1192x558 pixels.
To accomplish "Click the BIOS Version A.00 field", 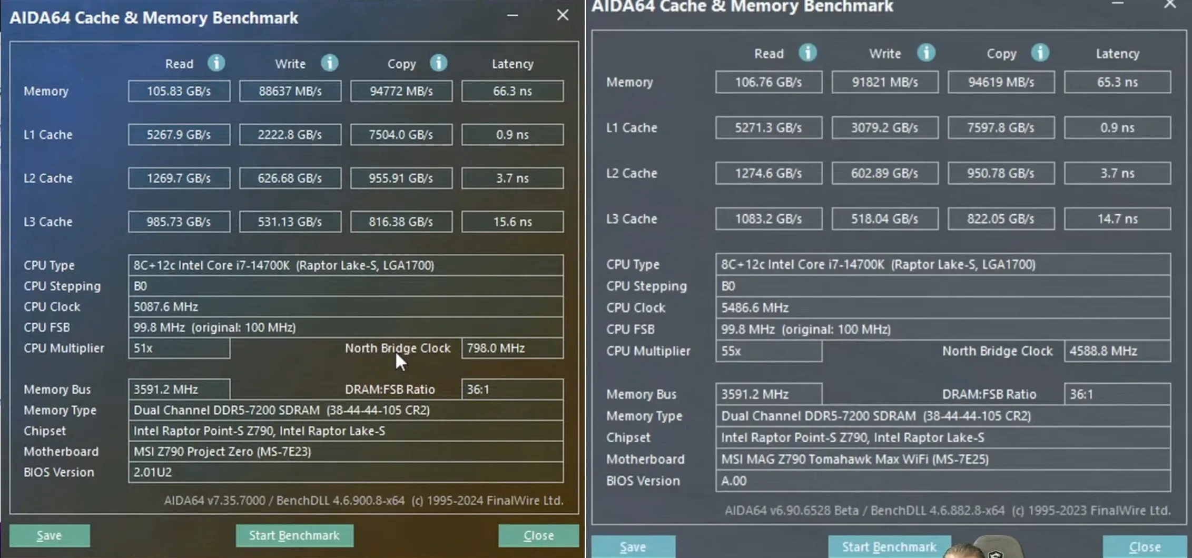I will coord(943,481).
